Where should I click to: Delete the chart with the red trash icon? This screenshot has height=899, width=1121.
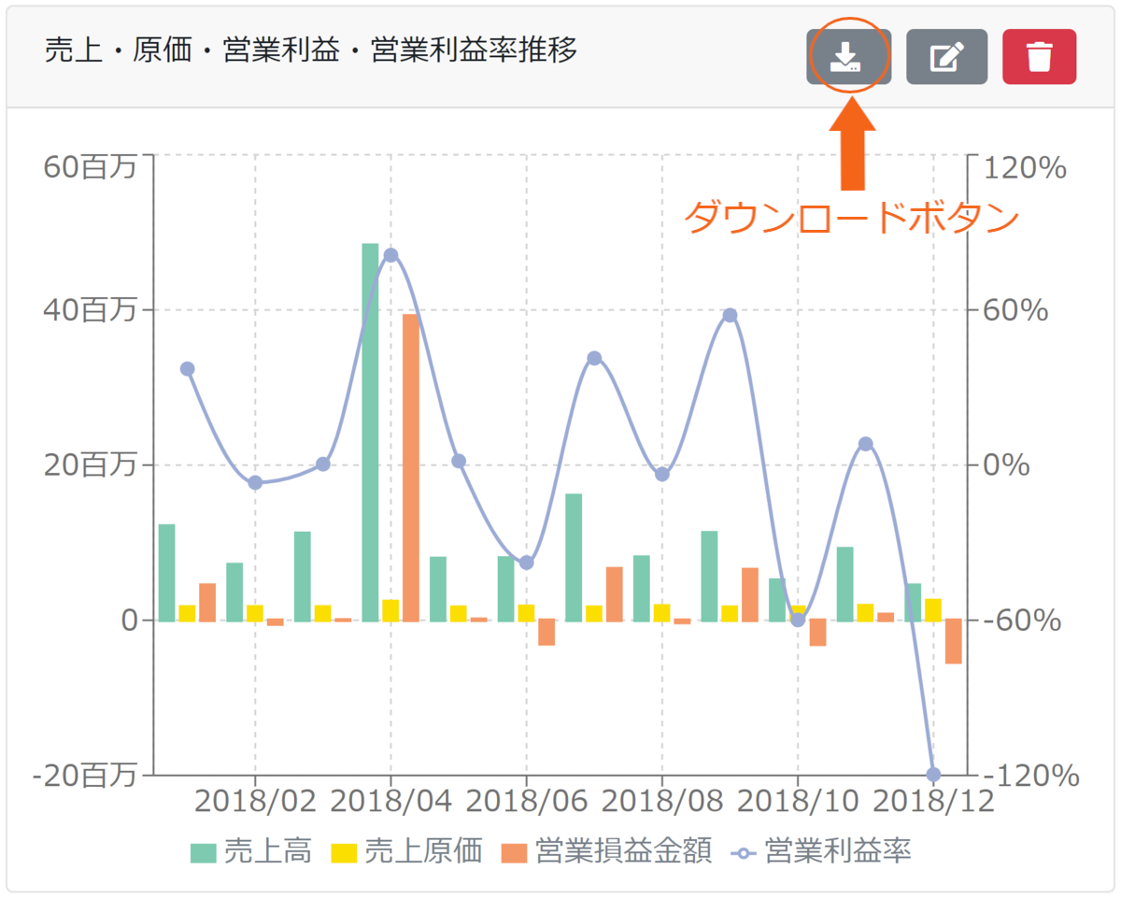pyautogui.click(x=1039, y=57)
